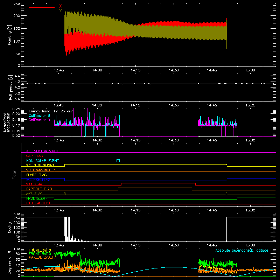
Task: Click the SC_IN_SUNLIGHT flag label
Action: 40,165
